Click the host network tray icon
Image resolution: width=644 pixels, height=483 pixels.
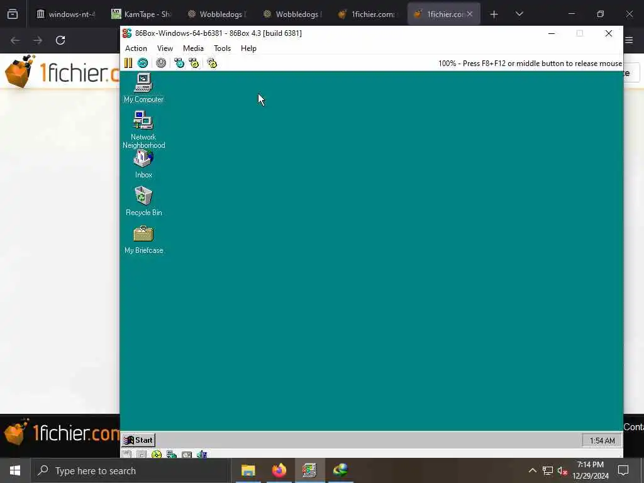pos(548,470)
